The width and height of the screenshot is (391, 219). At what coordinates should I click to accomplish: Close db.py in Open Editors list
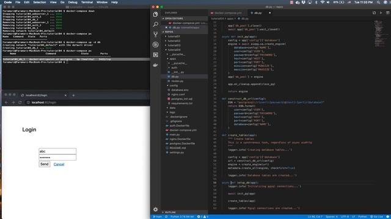(166, 27)
